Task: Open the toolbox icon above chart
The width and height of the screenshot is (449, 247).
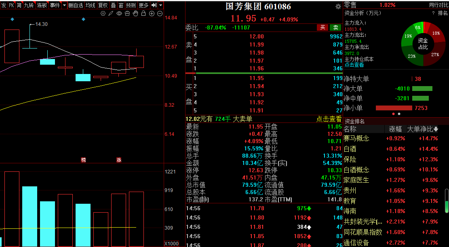Action: [127, 13]
